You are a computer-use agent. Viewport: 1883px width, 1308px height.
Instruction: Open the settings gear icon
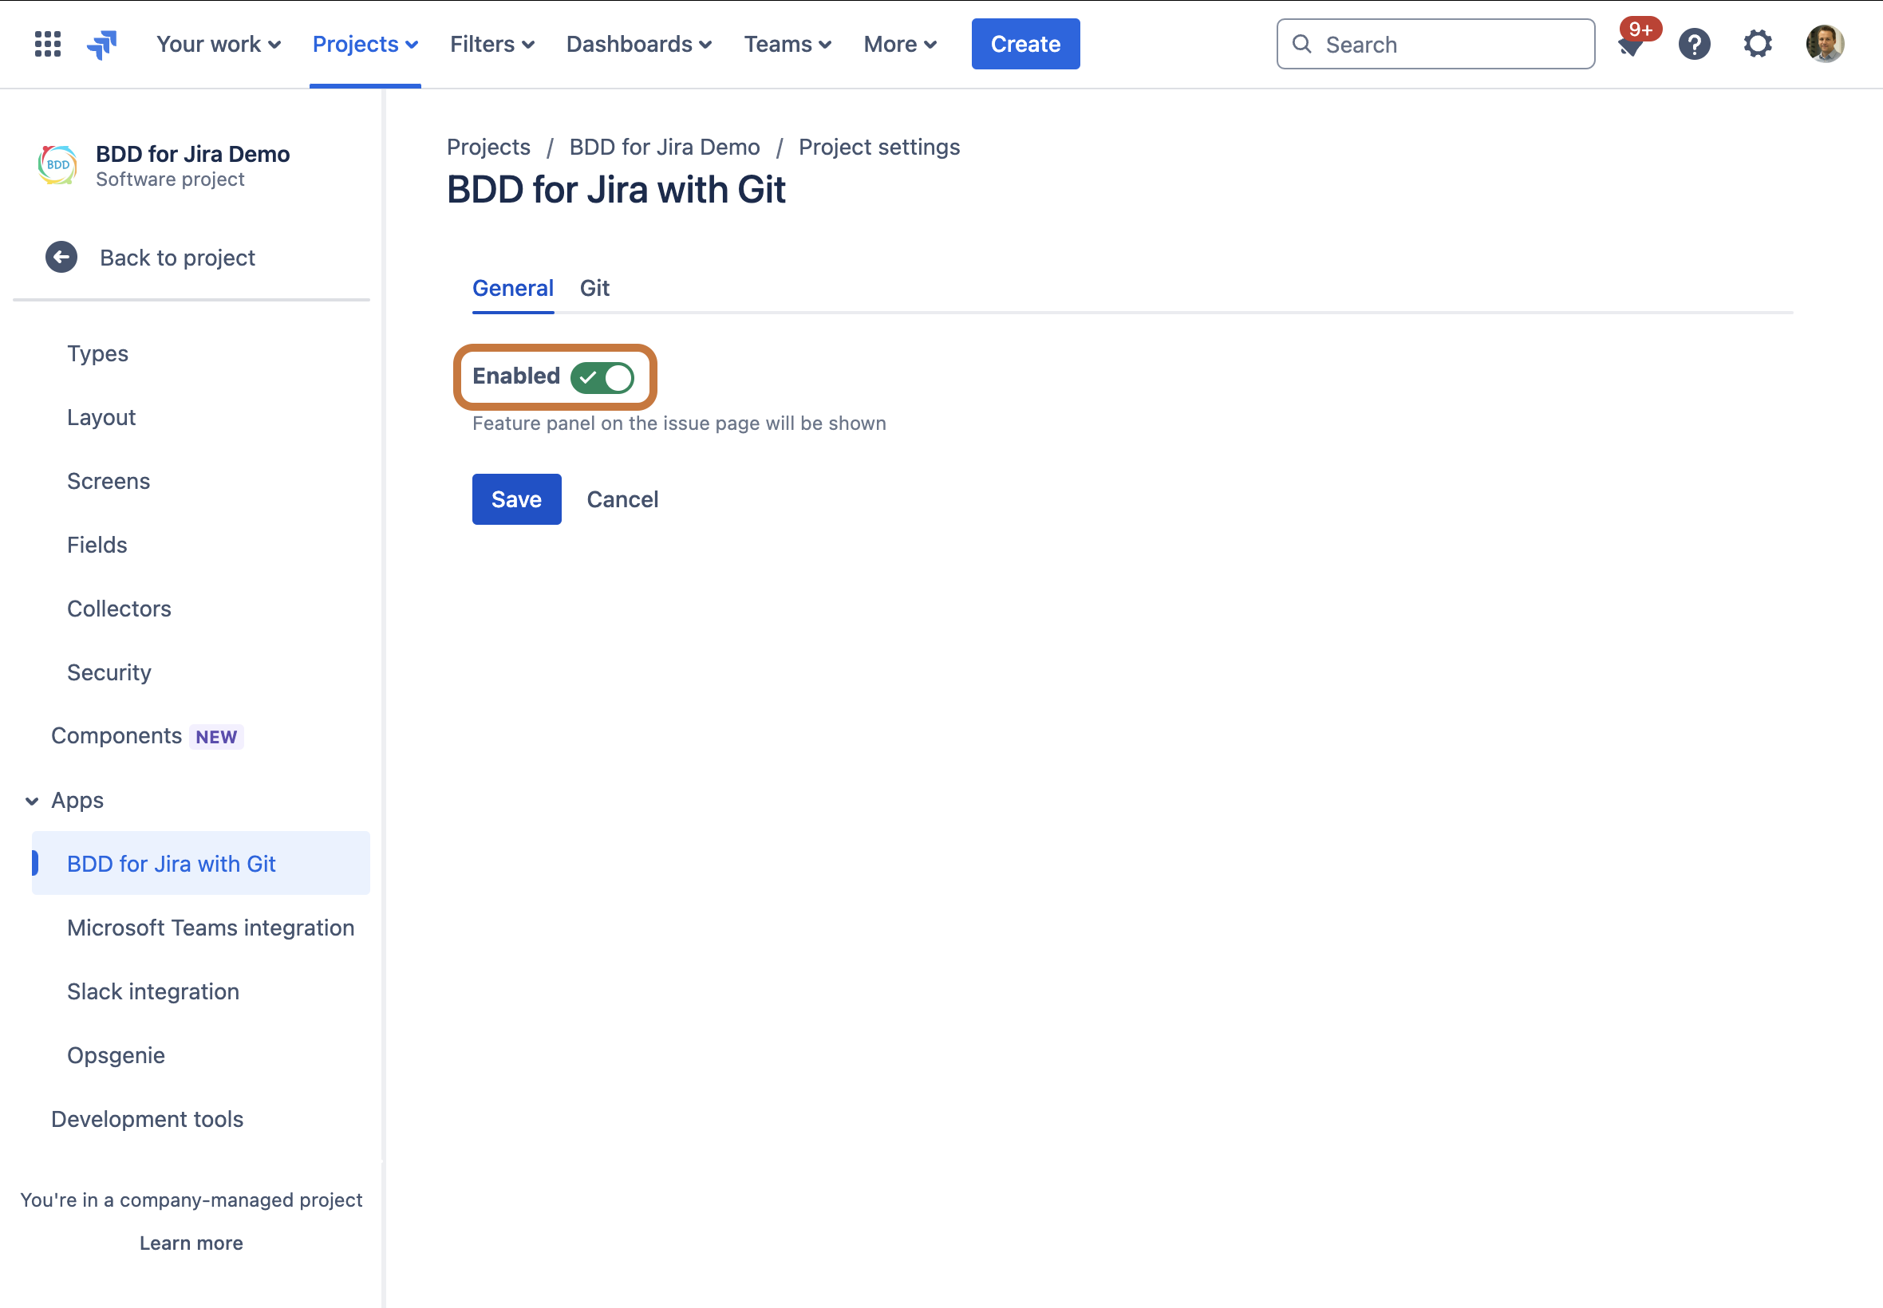1758,44
